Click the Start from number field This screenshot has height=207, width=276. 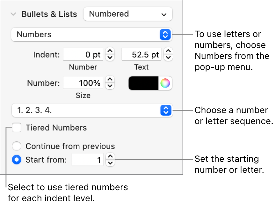(x=88, y=160)
